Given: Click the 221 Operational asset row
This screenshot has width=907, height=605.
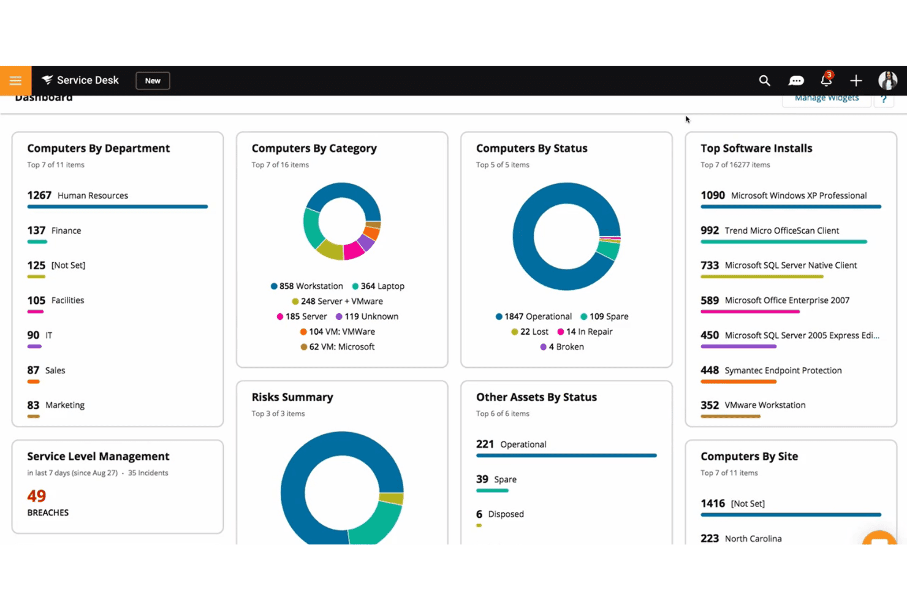Looking at the screenshot, I should (566, 449).
